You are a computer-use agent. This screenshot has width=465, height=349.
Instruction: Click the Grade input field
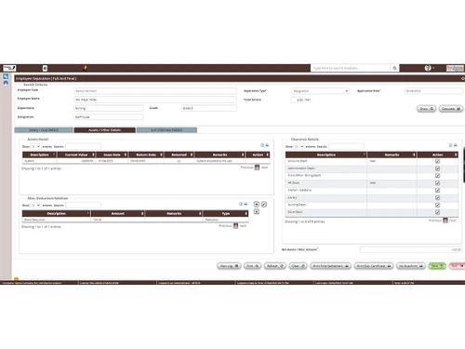(209, 108)
